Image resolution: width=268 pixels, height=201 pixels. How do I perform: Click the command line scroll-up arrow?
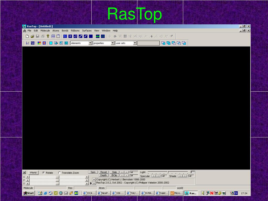tap(94, 180)
